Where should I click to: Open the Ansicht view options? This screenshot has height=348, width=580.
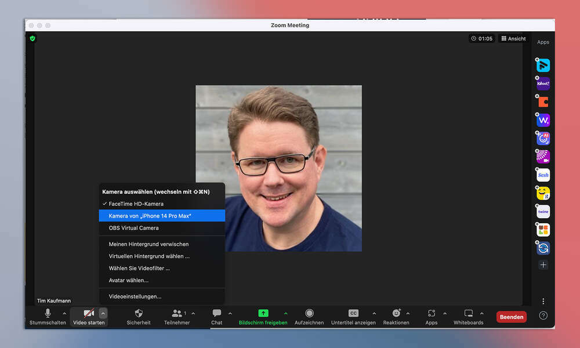(x=513, y=38)
